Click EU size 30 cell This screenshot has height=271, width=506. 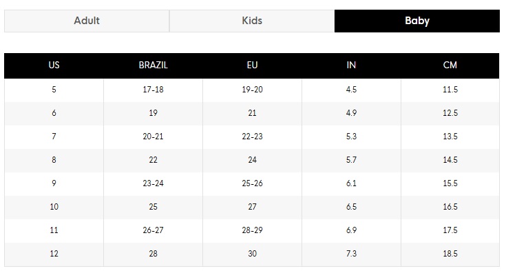[x=252, y=254]
